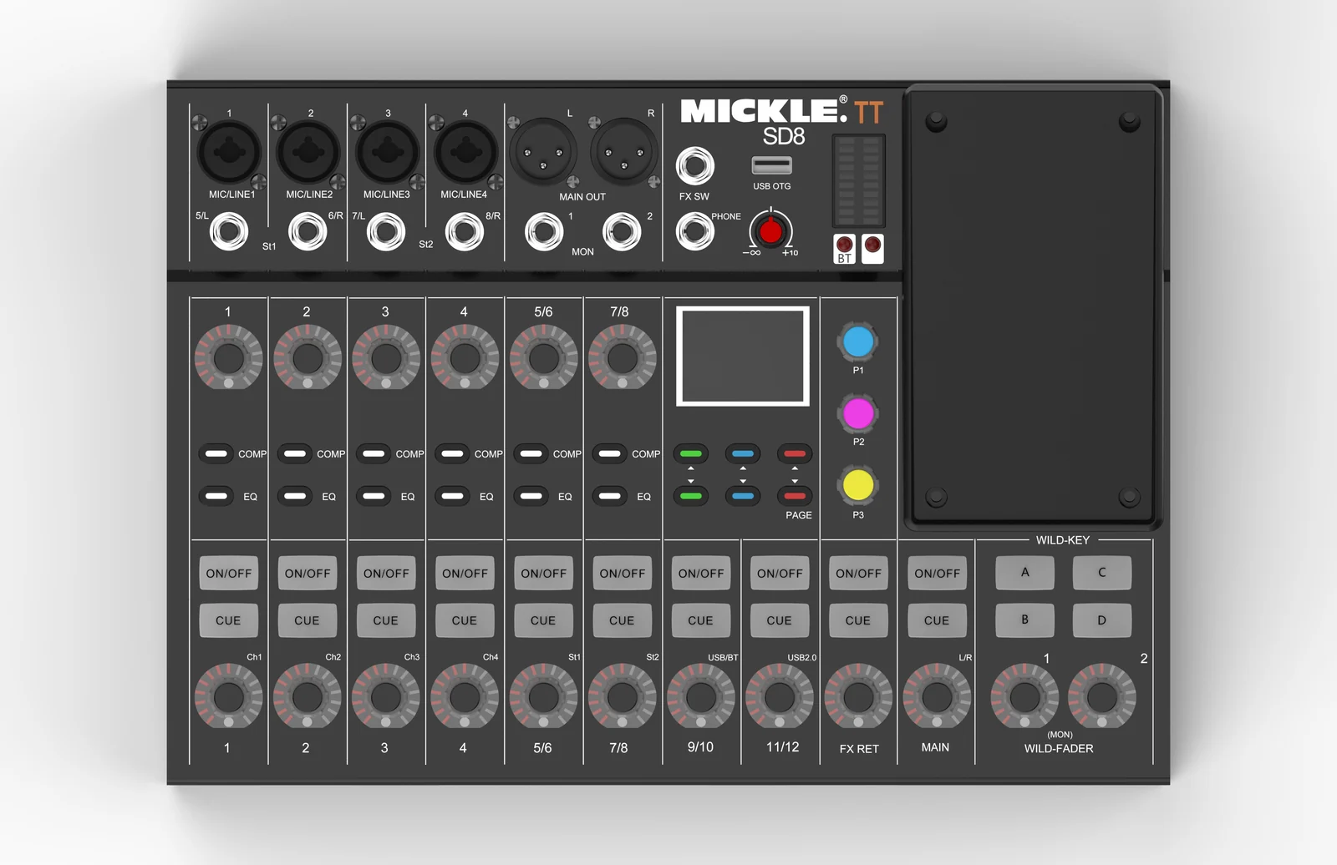Click the MON 2 output jack
Viewport: 1337px width, 865px height.
pyautogui.click(x=622, y=231)
